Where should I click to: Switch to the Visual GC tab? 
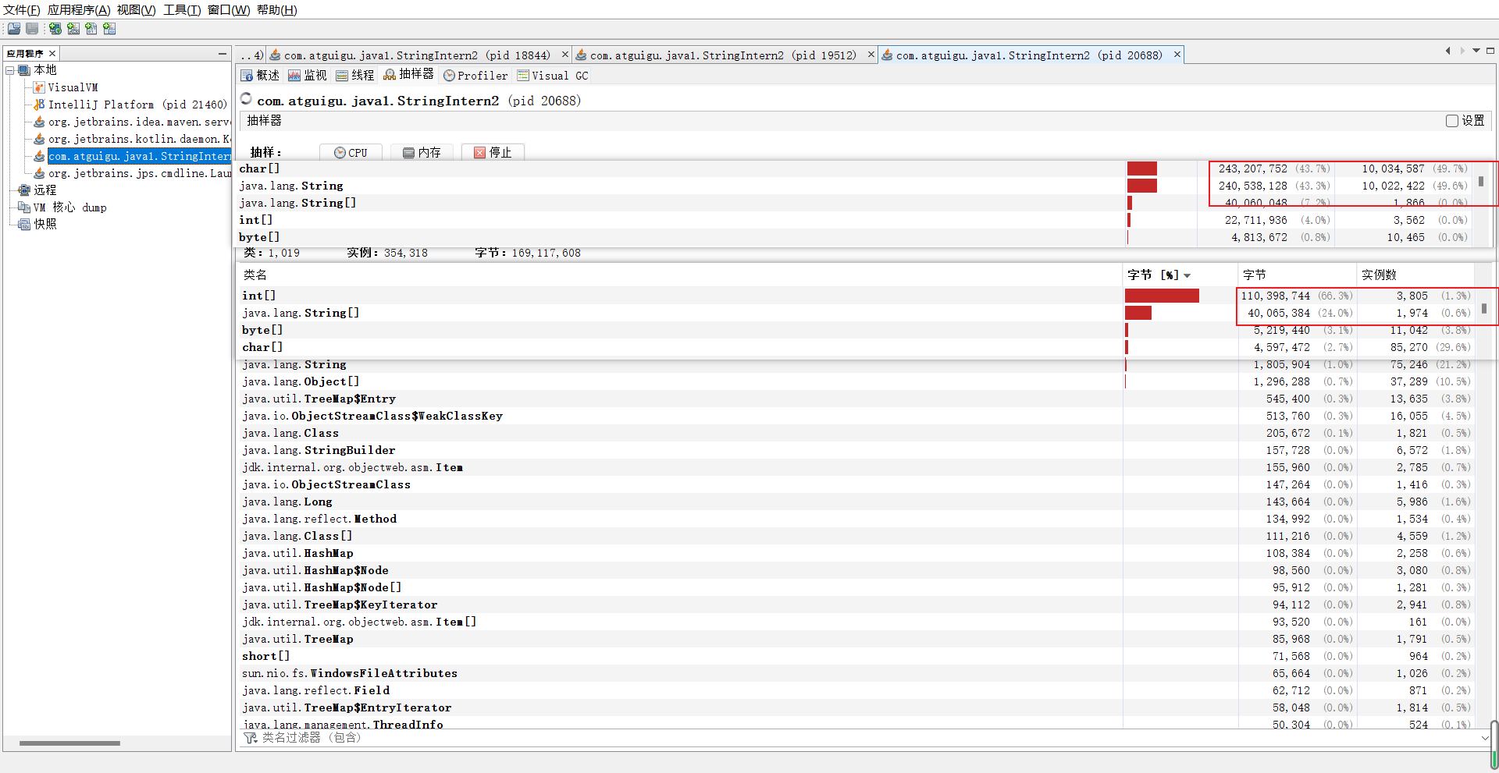(553, 76)
